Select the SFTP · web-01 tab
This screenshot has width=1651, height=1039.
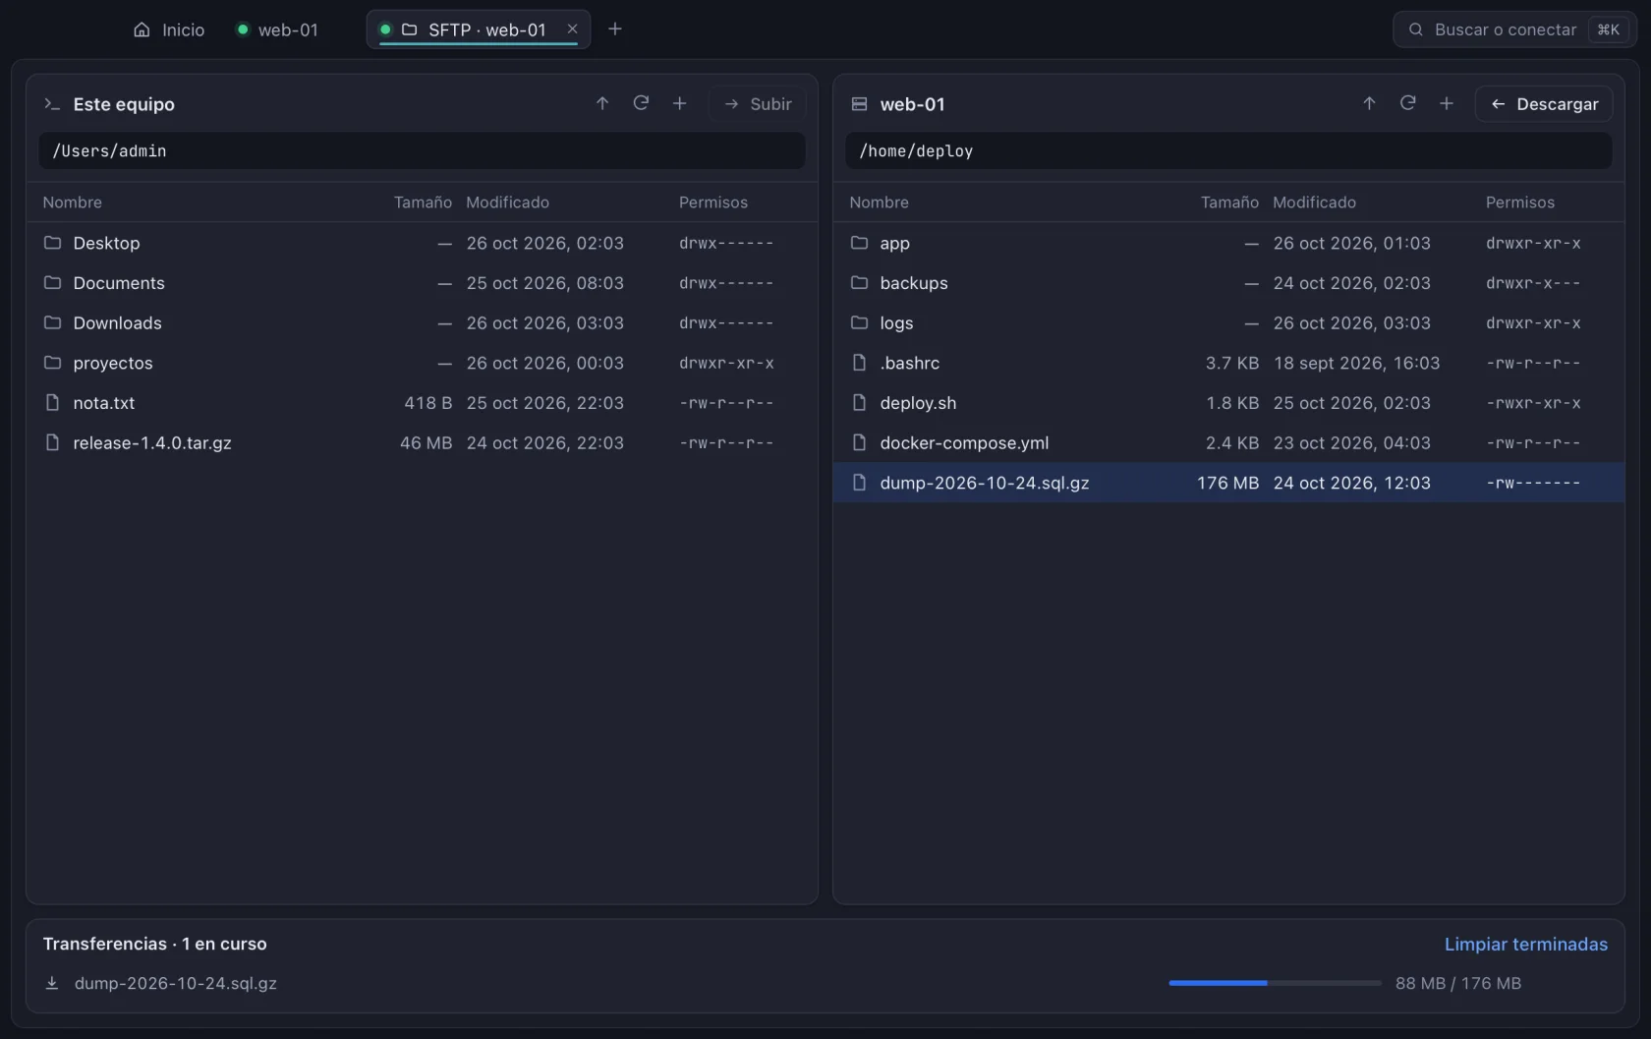tap(478, 29)
